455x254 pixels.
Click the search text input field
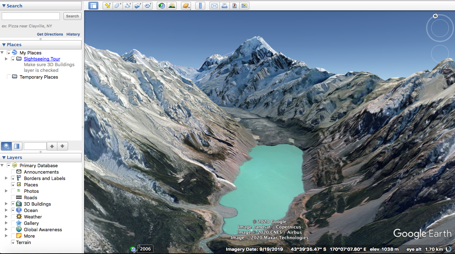31,16
